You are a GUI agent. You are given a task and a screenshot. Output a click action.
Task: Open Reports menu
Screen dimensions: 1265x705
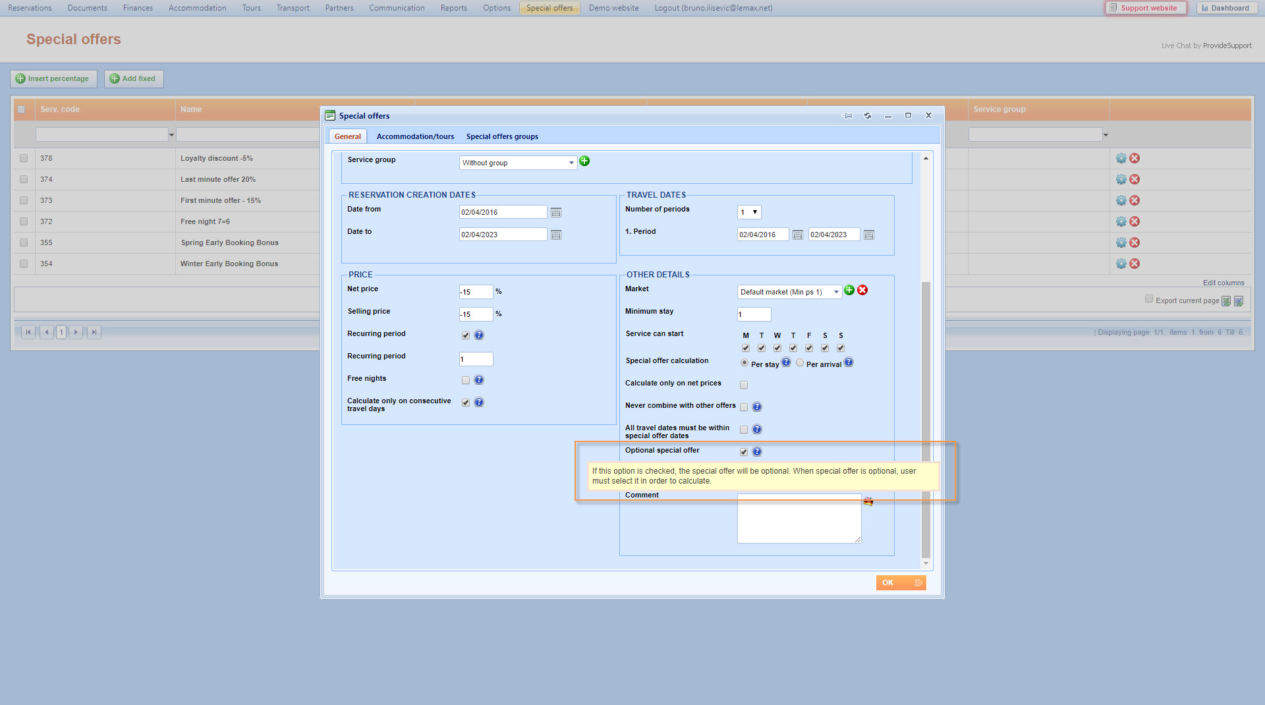(x=453, y=8)
